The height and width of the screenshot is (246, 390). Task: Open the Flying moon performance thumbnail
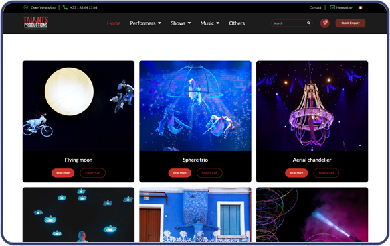78,106
